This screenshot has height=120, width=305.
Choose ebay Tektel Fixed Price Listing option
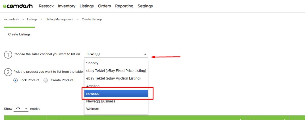pos(116,70)
